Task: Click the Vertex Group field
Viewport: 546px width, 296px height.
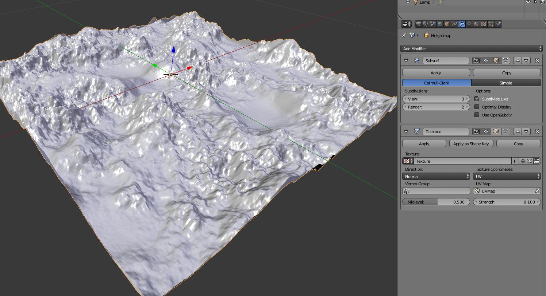Action: tap(436, 191)
